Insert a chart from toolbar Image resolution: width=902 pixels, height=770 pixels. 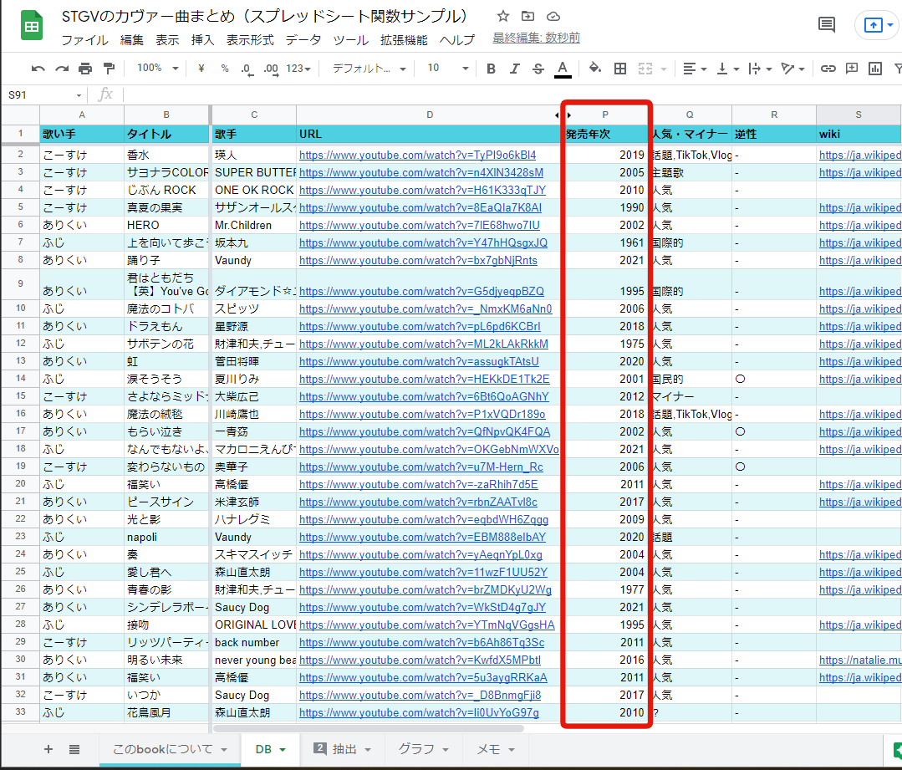(x=875, y=69)
